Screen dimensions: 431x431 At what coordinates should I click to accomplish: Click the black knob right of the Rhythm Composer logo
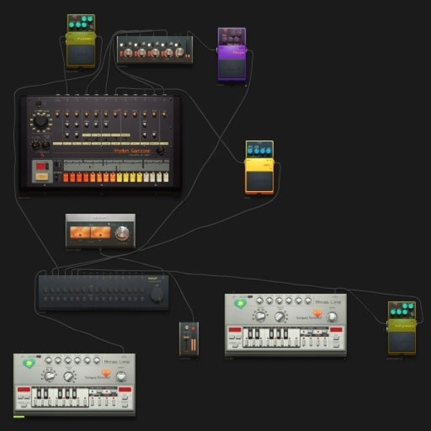[x=160, y=151]
